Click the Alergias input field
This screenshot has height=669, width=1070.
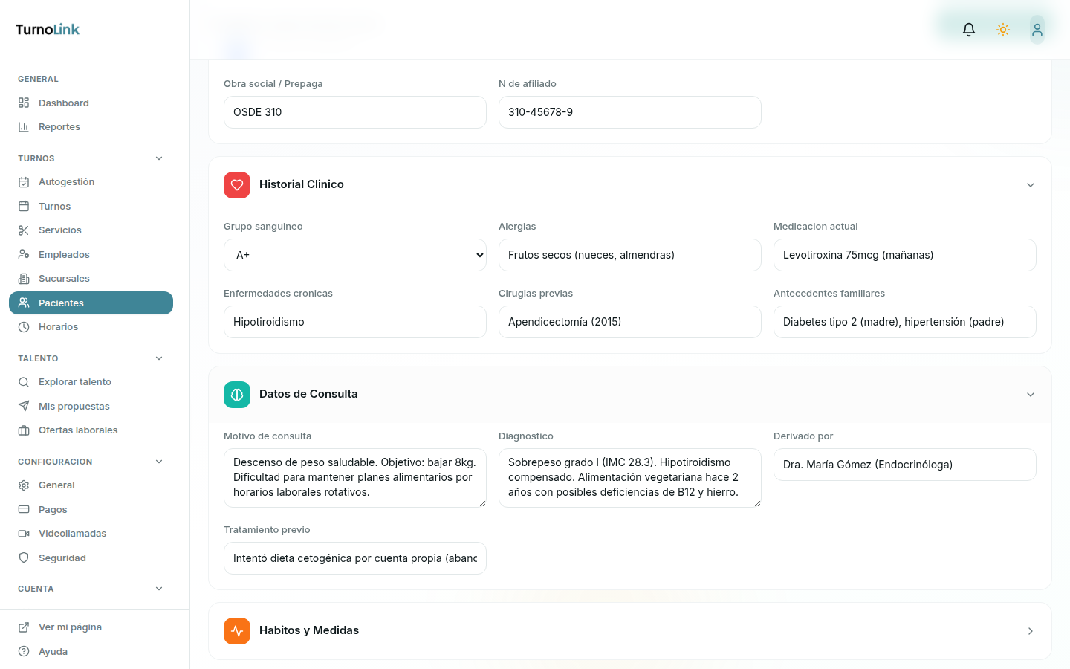click(x=629, y=255)
